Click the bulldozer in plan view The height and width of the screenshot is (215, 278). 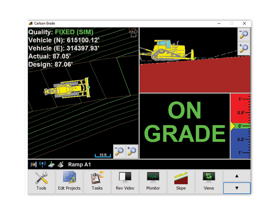pyautogui.click(x=67, y=88)
